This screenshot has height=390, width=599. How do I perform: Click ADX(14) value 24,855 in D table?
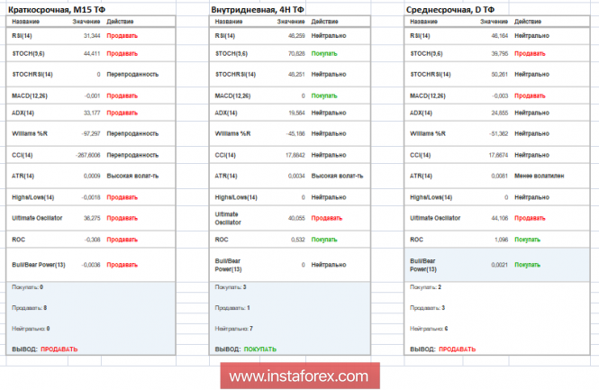tap(500, 113)
